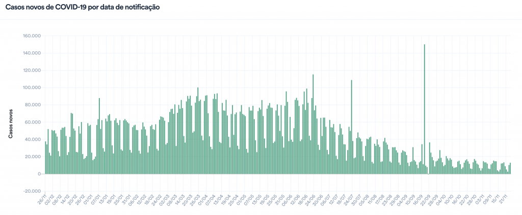Click the 0 y-axis tick label
This screenshot has width=522, height=215.
pos(39,174)
